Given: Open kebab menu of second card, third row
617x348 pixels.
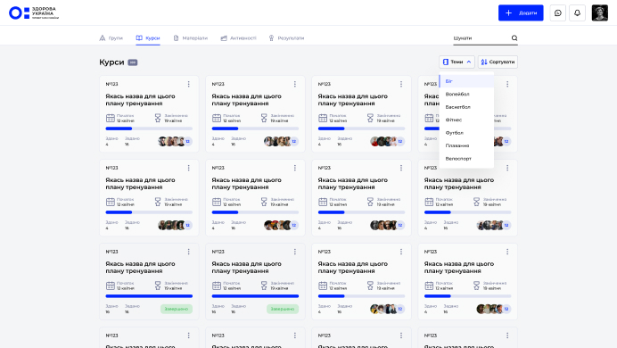Looking at the screenshot, I should [x=295, y=252].
